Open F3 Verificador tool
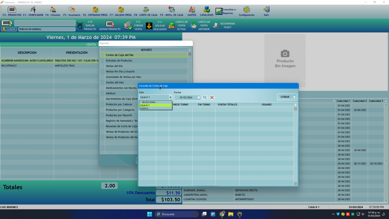 point(33,12)
